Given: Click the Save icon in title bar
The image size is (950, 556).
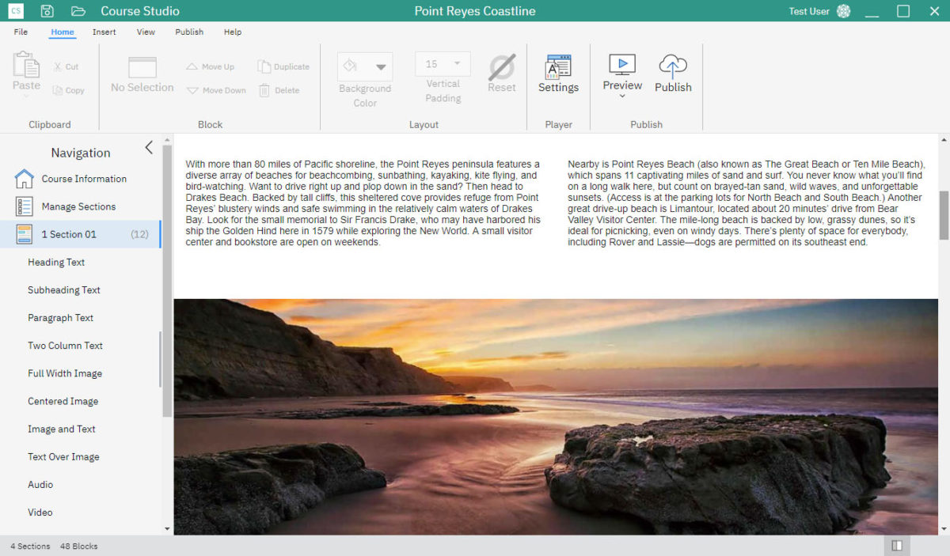Looking at the screenshot, I should pos(47,11).
